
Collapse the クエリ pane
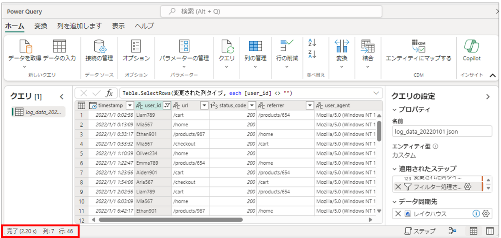coord(61,97)
